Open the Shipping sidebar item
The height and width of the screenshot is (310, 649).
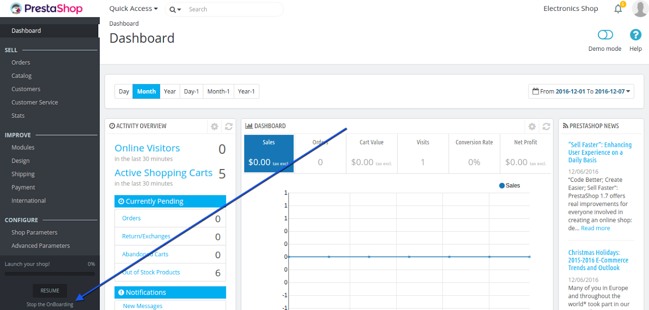point(23,174)
